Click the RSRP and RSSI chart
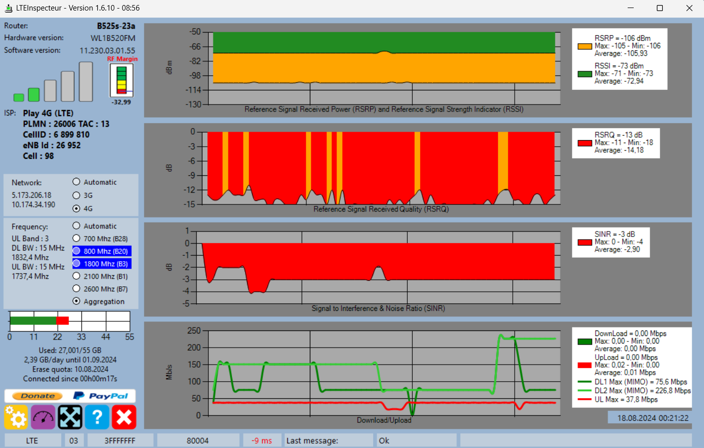Viewport: 704px width, 448px height. 384,68
